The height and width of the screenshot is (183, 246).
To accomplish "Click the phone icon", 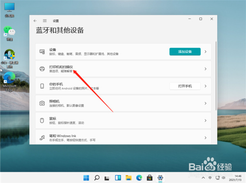I will click(x=42, y=86).
